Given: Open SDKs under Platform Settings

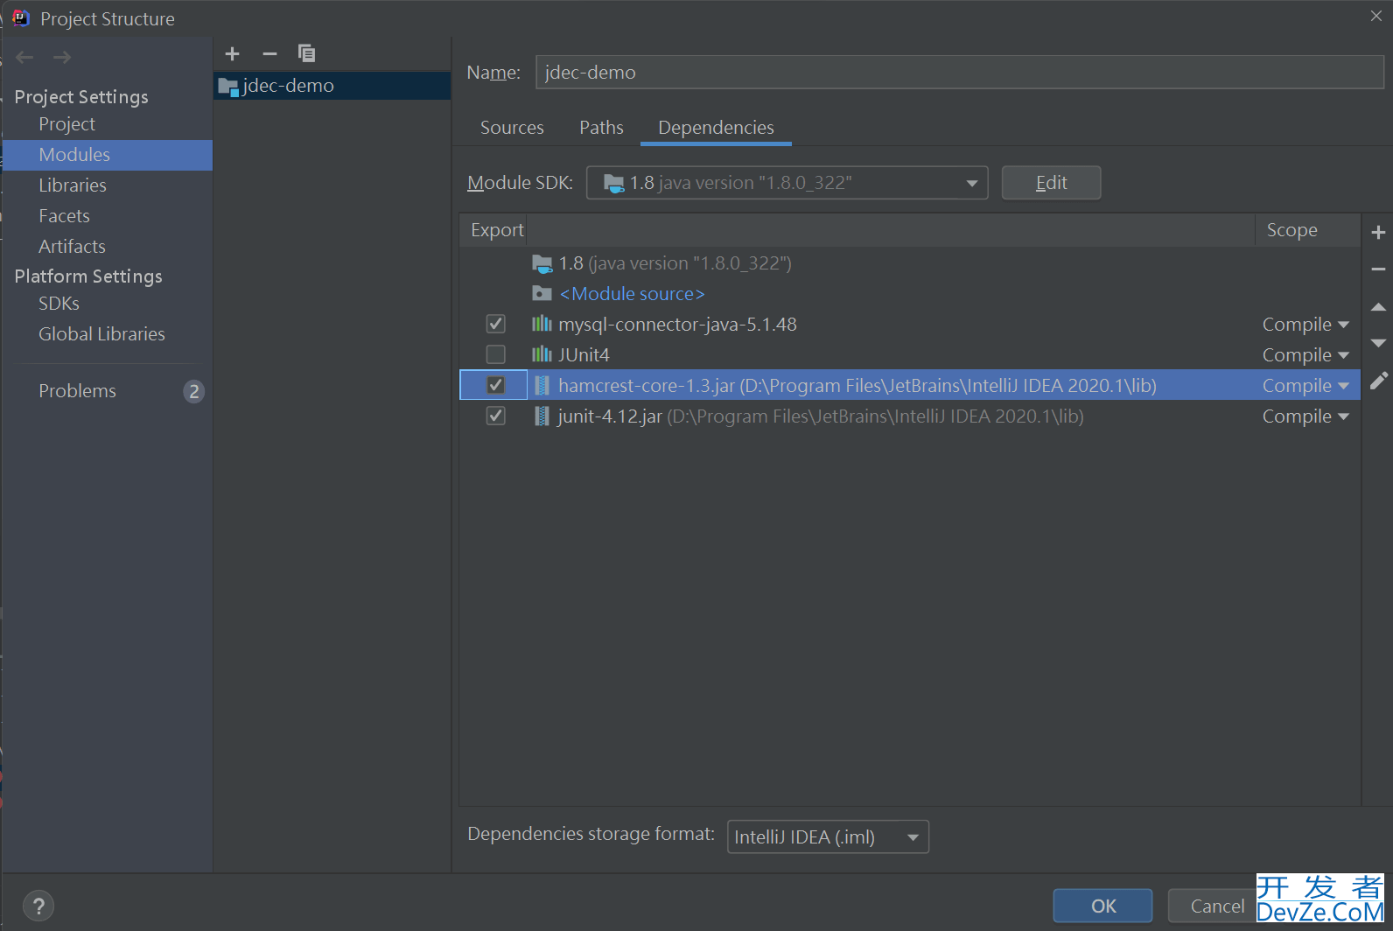Looking at the screenshot, I should (59, 304).
